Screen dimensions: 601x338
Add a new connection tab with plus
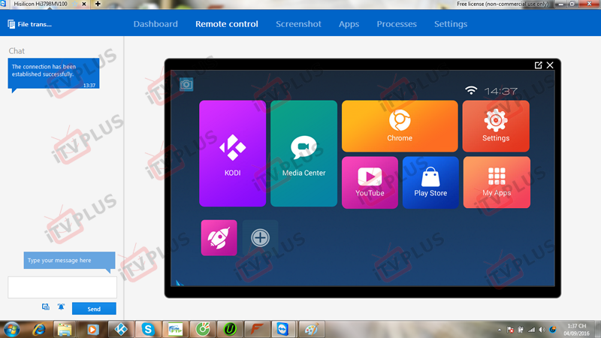[x=98, y=4]
